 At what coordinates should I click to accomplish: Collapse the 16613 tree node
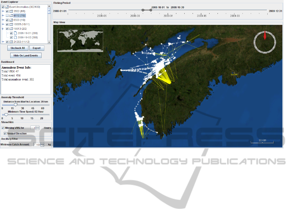3,29
